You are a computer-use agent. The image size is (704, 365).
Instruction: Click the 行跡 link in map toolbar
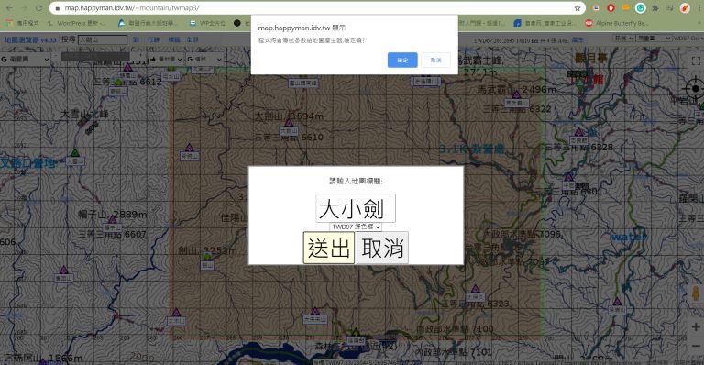coord(154,40)
